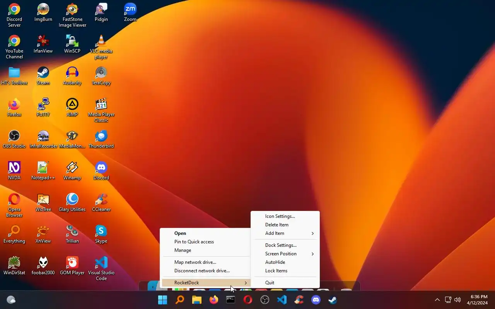Choose Manage in the context menu
This screenshot has width=495, height=309.
click(206, 250)
